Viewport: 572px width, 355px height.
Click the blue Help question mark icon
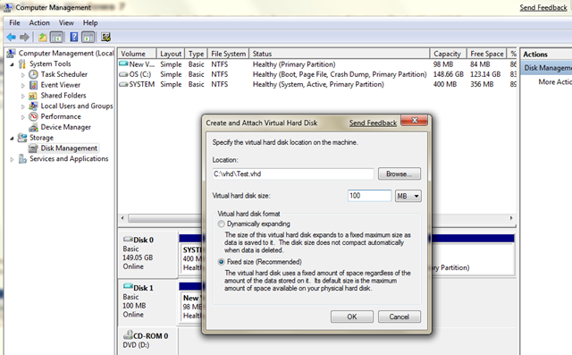(73, 37)
